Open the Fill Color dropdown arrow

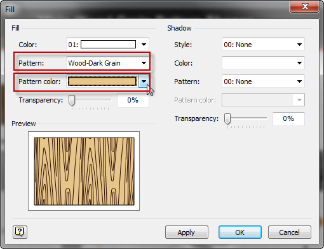pyautogui.click(x=144, y=45)
